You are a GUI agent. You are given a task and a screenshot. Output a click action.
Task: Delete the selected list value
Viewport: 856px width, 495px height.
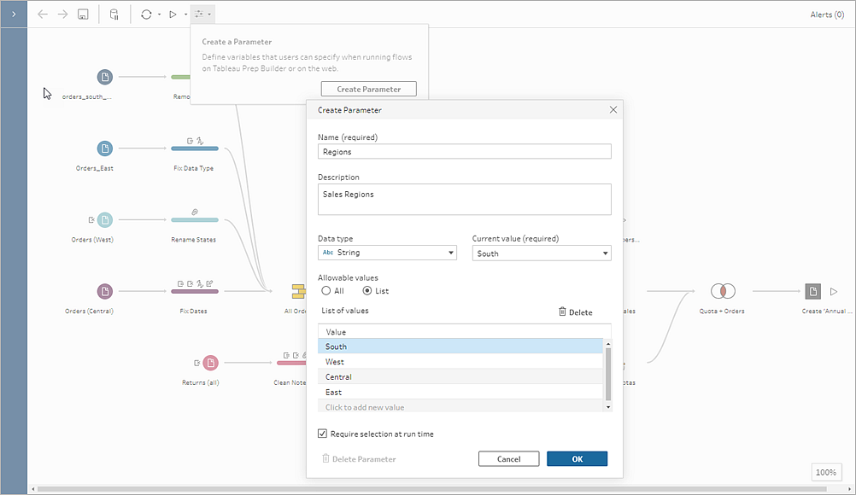coord(575,312)
